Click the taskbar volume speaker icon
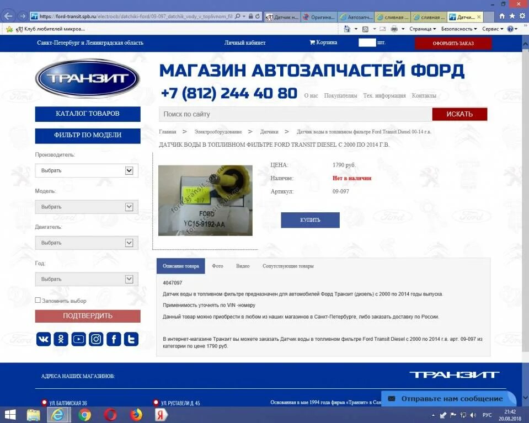Image resolution: width=529 pixels, height=423 pixels. pyautogui.click(x=473, y=415)
